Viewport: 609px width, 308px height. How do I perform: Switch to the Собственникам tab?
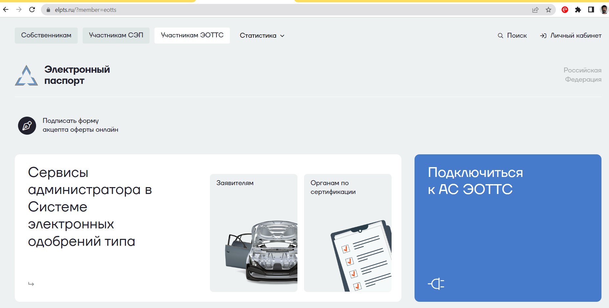[x=46, y=35]
